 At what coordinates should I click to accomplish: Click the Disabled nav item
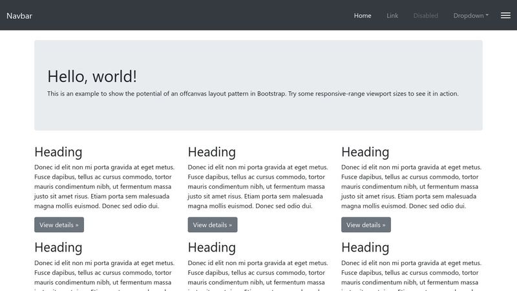click(x=426, y=16)
